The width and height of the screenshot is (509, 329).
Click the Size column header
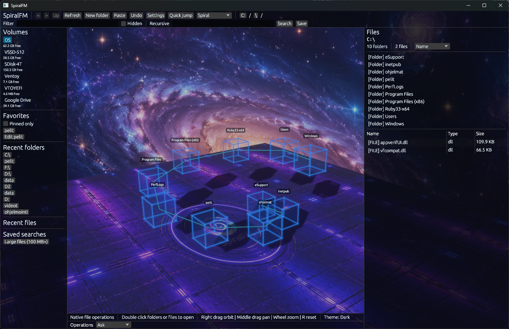pyautogui.click(x=480, y=134)
